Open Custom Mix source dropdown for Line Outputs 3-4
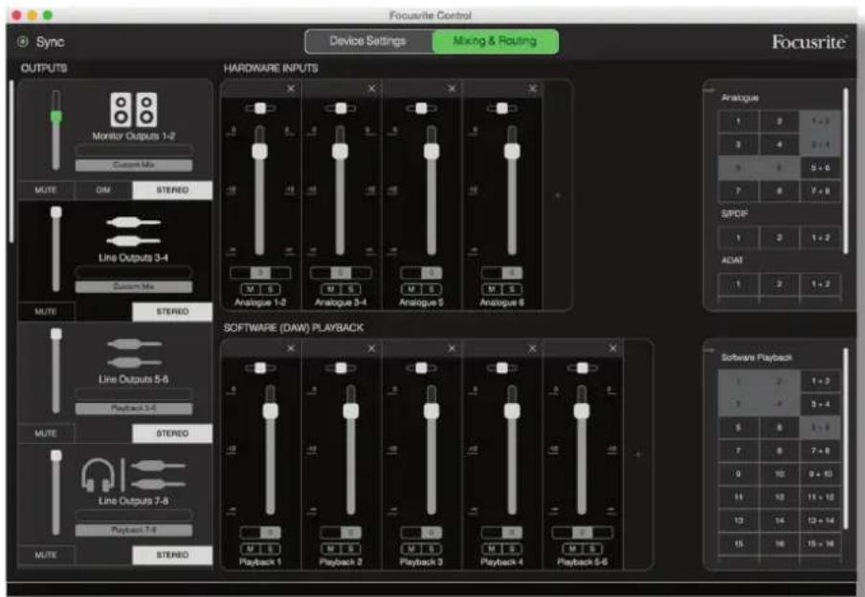 coord(134,287)
